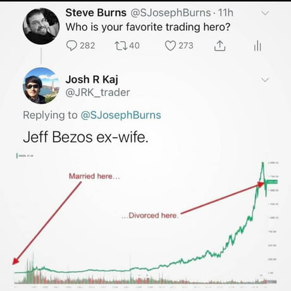Open the 273 likes count
The image size is (291, 291).
186,46
